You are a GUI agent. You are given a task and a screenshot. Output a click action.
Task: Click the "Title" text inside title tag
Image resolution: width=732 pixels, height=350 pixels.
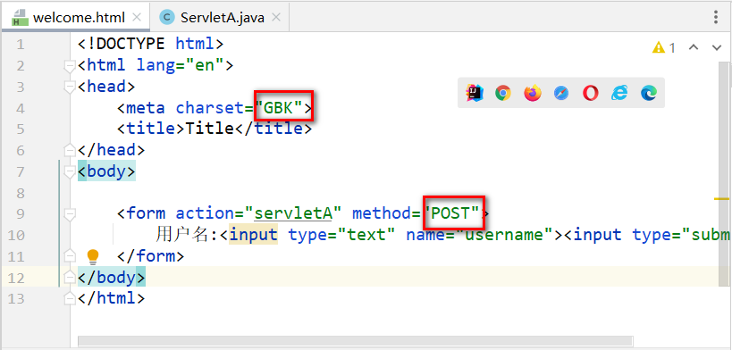point(210,128)
